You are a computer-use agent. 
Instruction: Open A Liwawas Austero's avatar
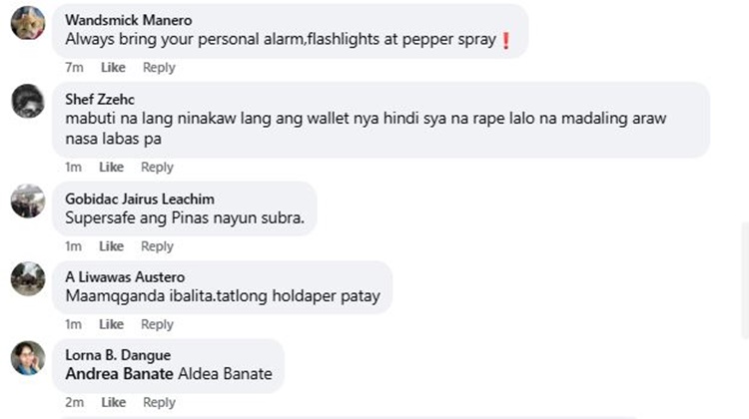28,279
